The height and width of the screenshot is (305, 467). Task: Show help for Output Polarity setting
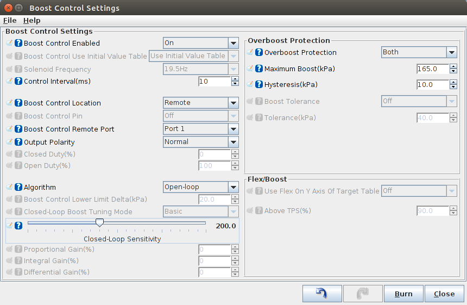(x=18, y=142)
